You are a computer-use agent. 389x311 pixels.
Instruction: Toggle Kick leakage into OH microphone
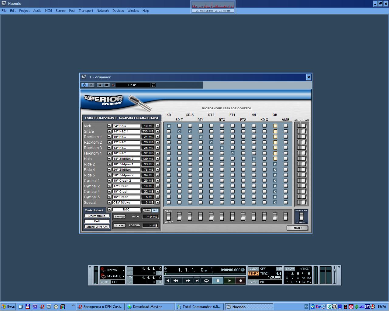275,126
